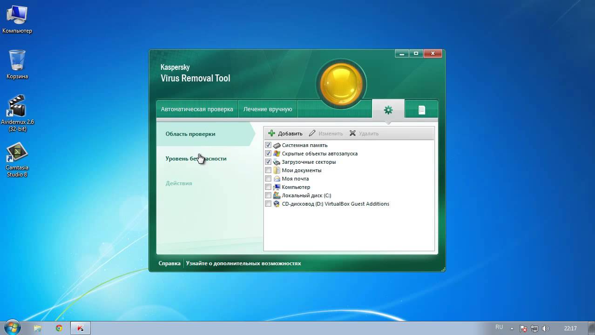Click the Computer icon in scan list

click(x=277, y=187)
